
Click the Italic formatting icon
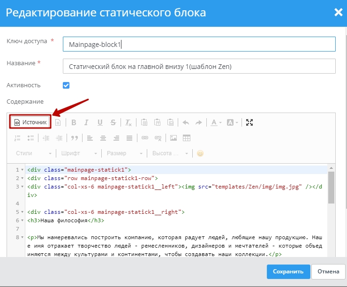(x=86, y=122)
